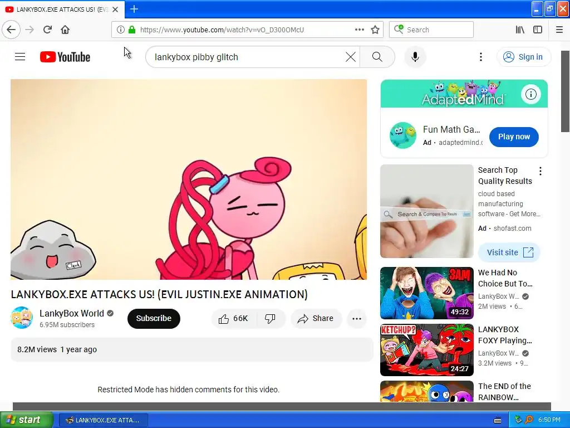The width and height of the screenshot is (570, 428).
Task: Click the green padlock security icon
Action: [x=132, y=30]
